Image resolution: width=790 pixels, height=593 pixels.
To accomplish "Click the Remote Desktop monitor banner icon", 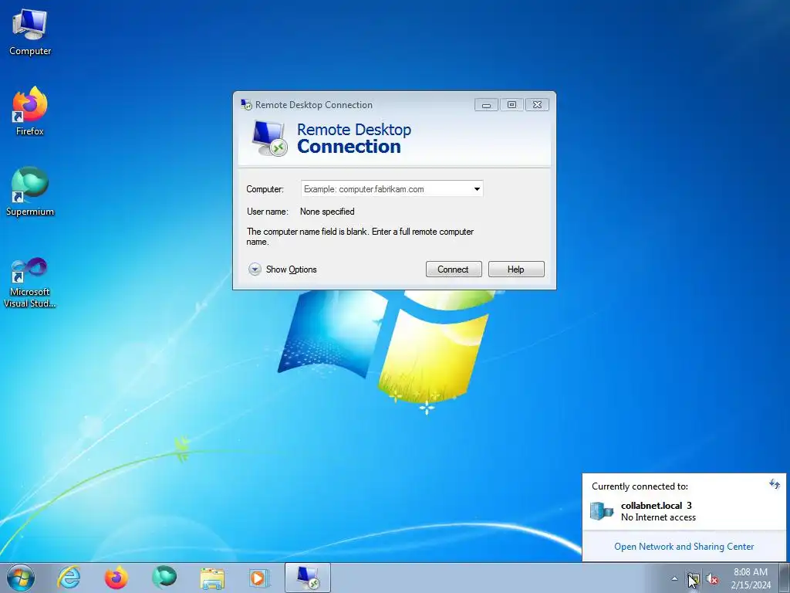I will tap(269, 138).
